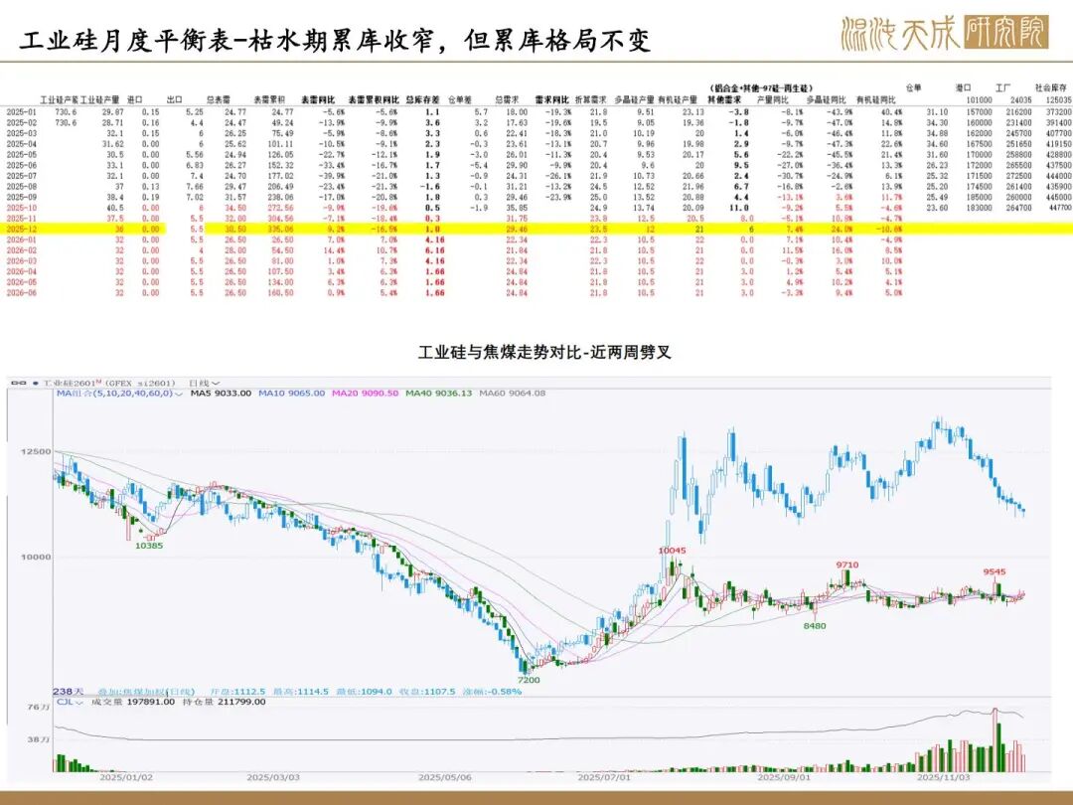Open the 日线 period dropdown
This screenshot has height=805, width=1073.
tap(207, 383)
